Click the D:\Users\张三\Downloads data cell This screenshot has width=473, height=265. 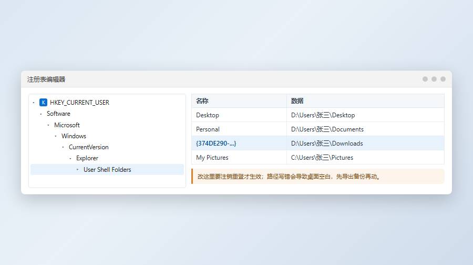click(x=365, y=143)
